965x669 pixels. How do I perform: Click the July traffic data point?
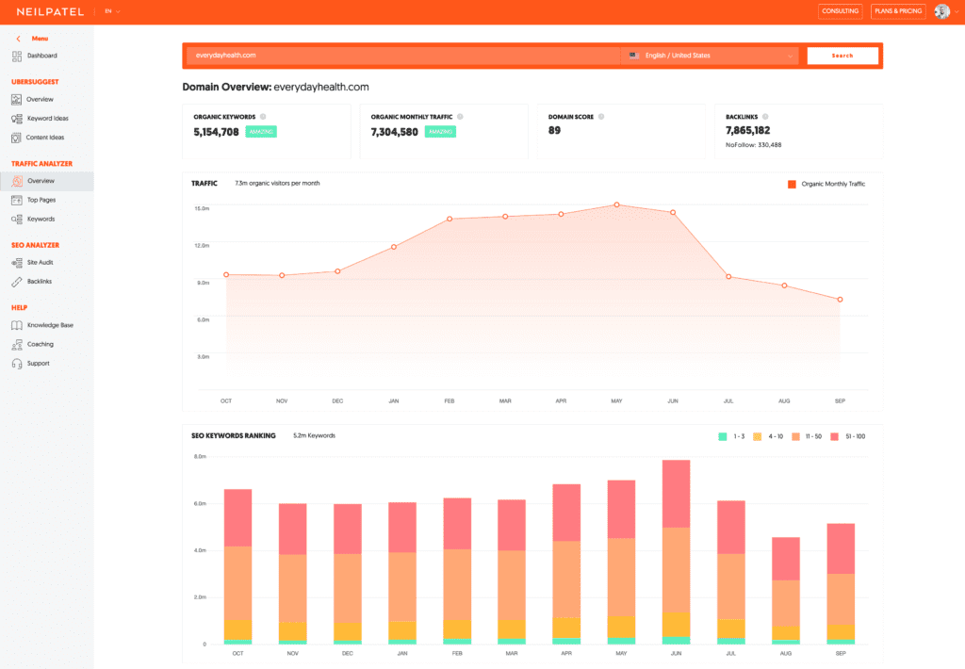(x=728, y=277)
